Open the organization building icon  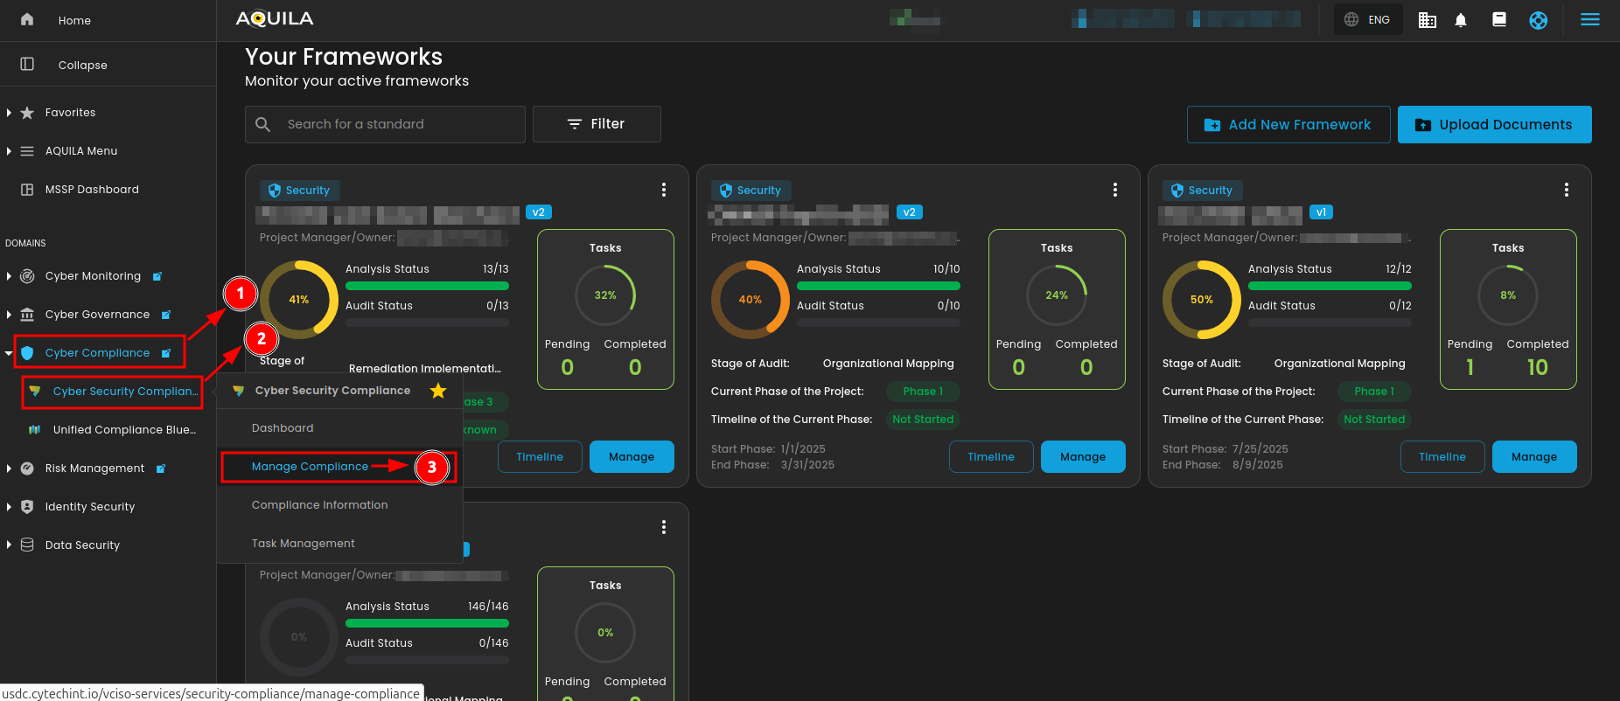pyautogui.click(x=1427, y=20)
